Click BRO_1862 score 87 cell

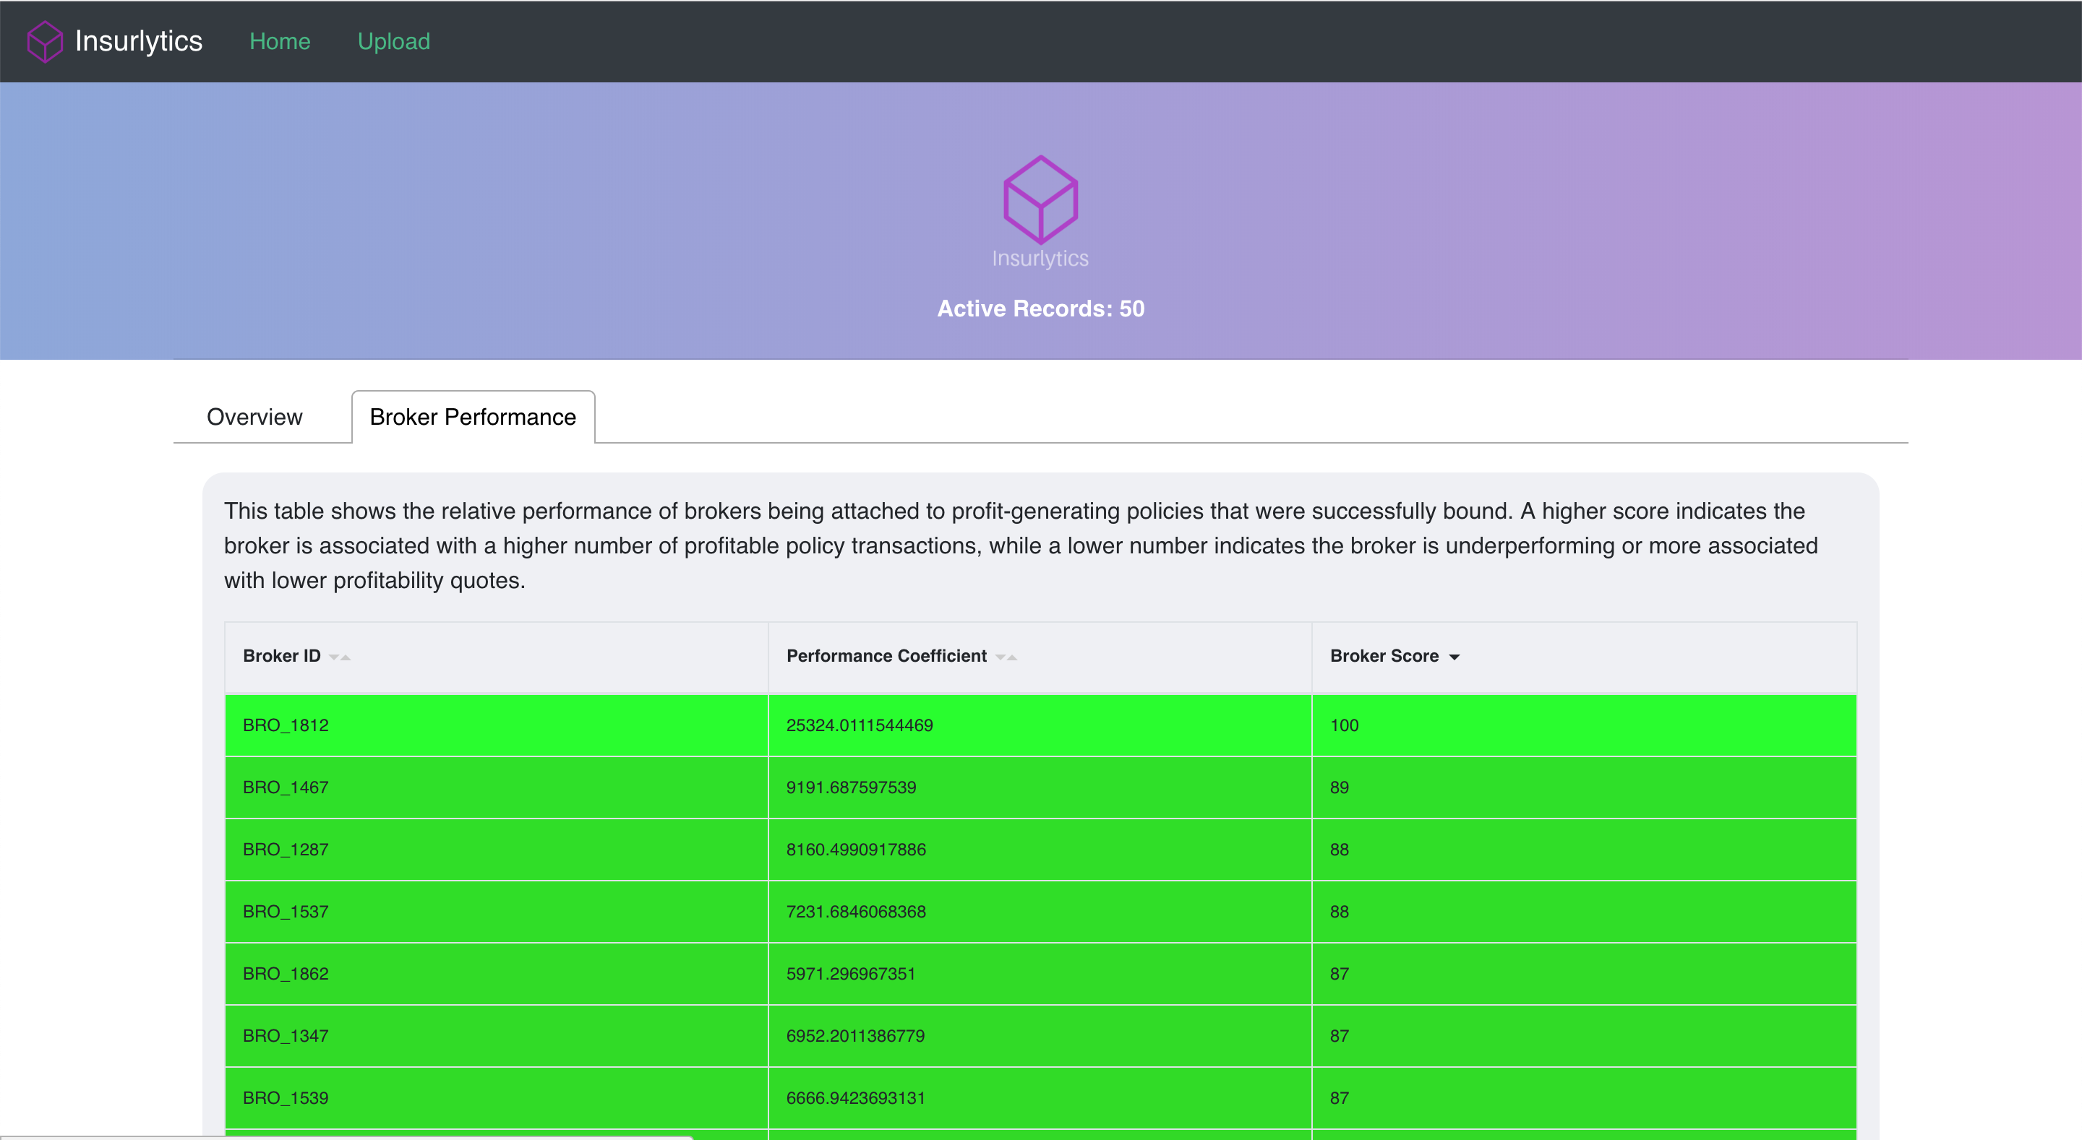[x=1340, y=975]
